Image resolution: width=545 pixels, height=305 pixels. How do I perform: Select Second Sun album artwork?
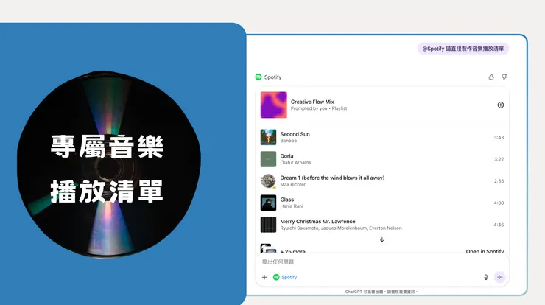(268, 137)
